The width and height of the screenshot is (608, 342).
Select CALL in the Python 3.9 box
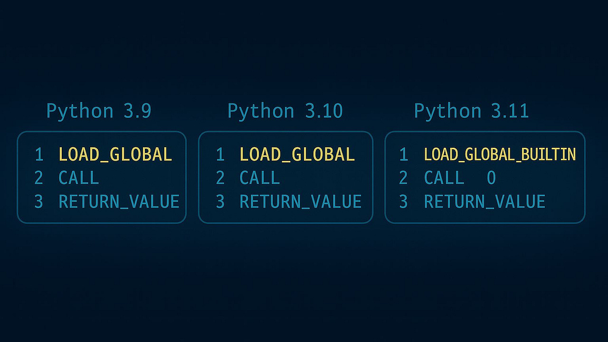[79, 178]
